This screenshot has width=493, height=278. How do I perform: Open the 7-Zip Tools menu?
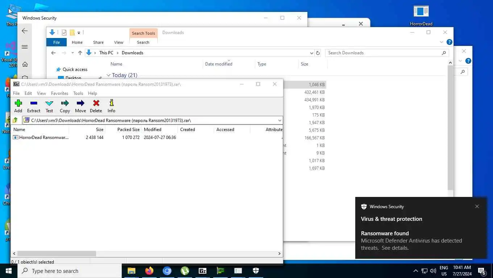point(78,93)
